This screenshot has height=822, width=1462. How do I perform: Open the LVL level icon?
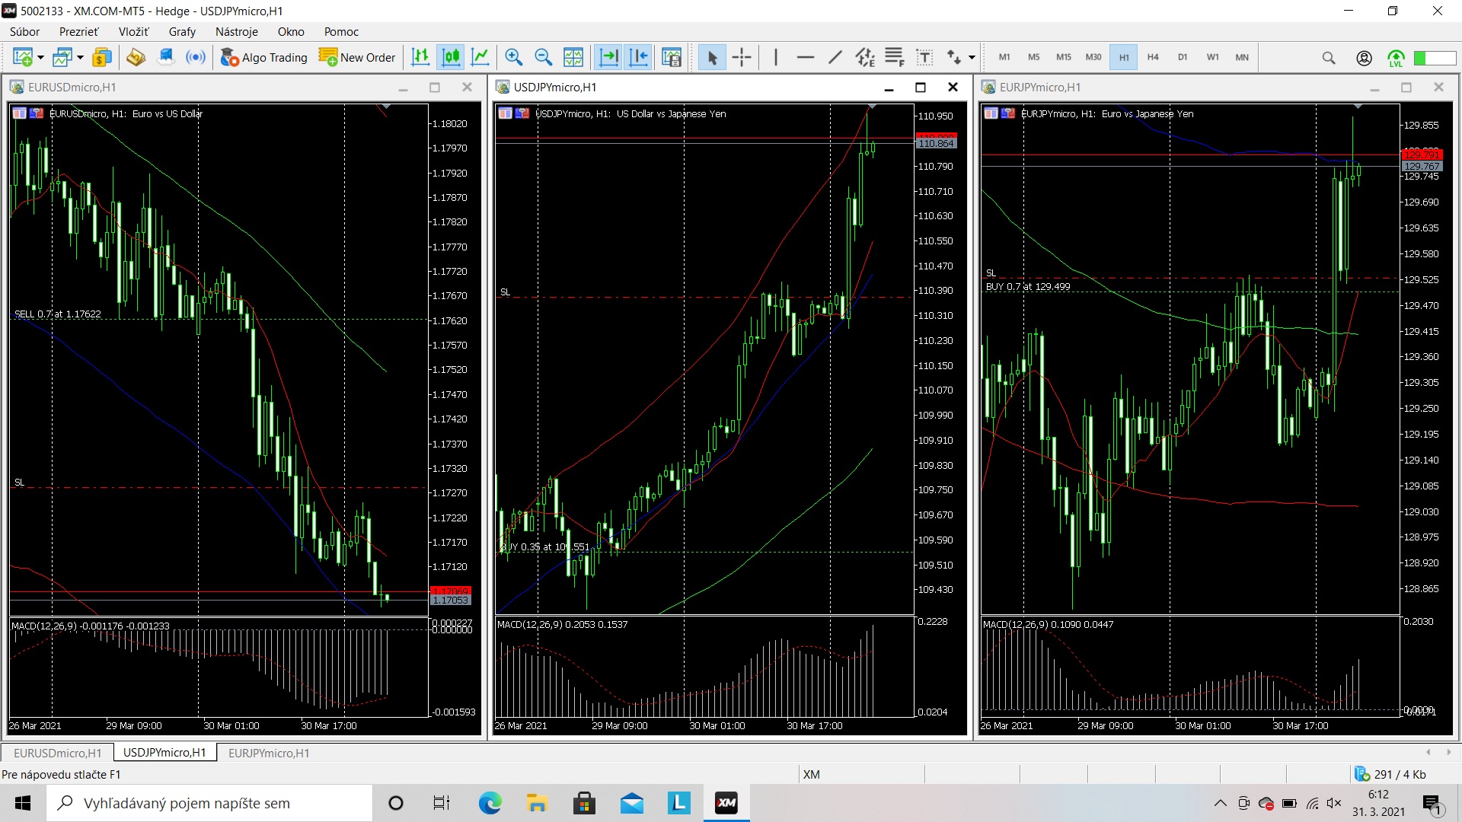pos(1396,58)
